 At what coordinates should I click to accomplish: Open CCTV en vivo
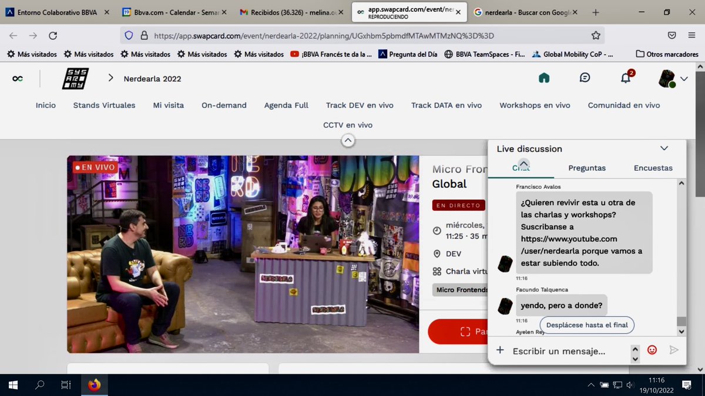[x=348, y=125]
